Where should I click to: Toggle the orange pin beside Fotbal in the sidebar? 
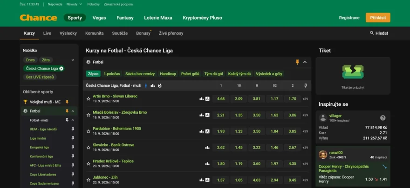[x=67, y=111]
